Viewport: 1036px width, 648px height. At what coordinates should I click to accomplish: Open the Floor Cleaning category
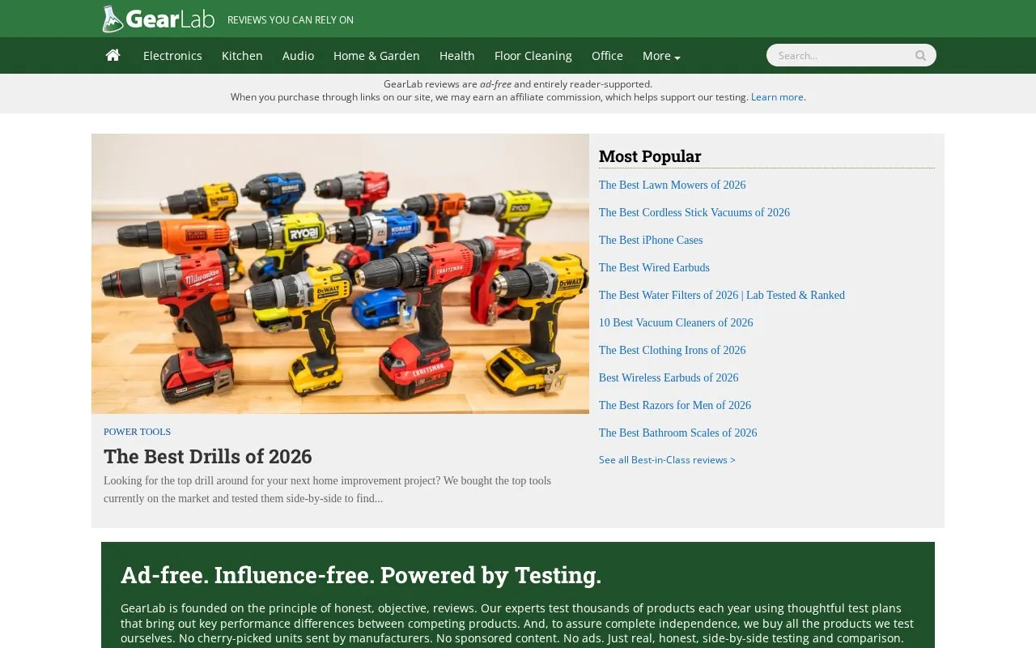coord(533,56)
